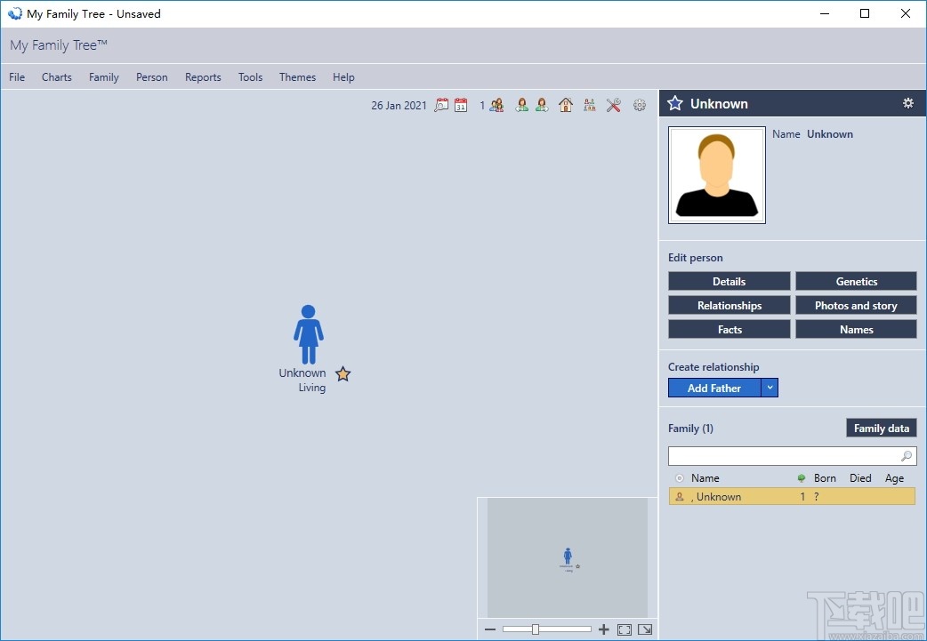
Task: Collapse the minimap with the arrow icon
Action: (x=645, y=629)
